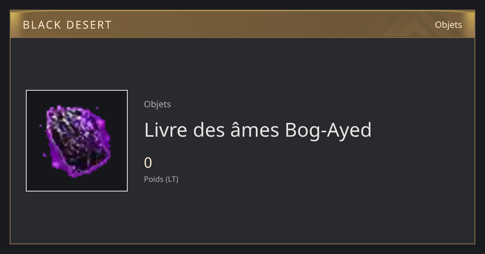Open the BLACK DESERT header title

pyautogui.click(x=67, y=25)
